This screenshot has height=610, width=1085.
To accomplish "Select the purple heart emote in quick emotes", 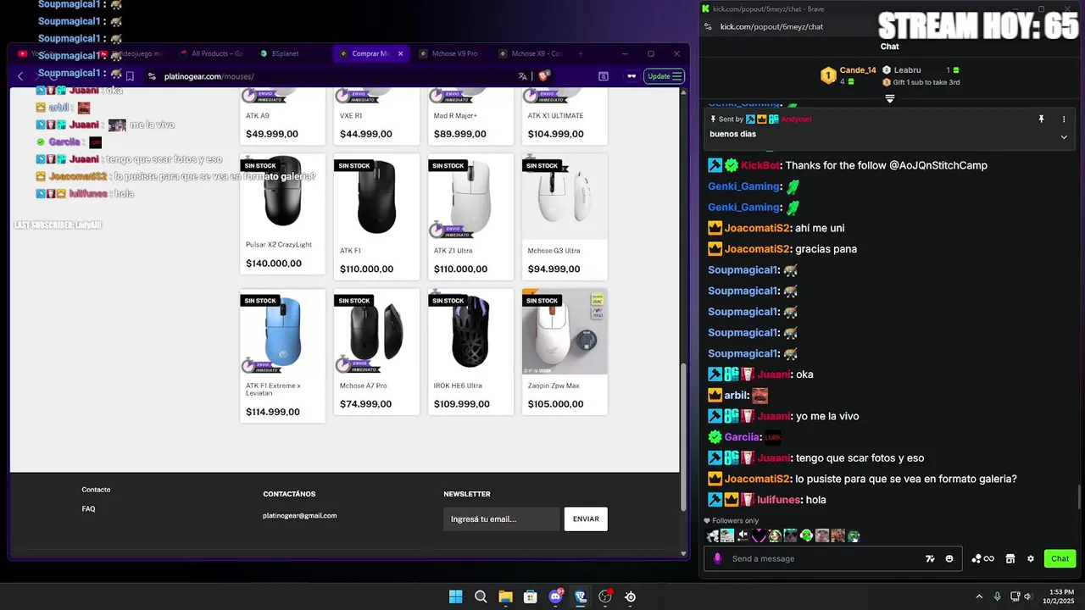I will coord(759,535).
